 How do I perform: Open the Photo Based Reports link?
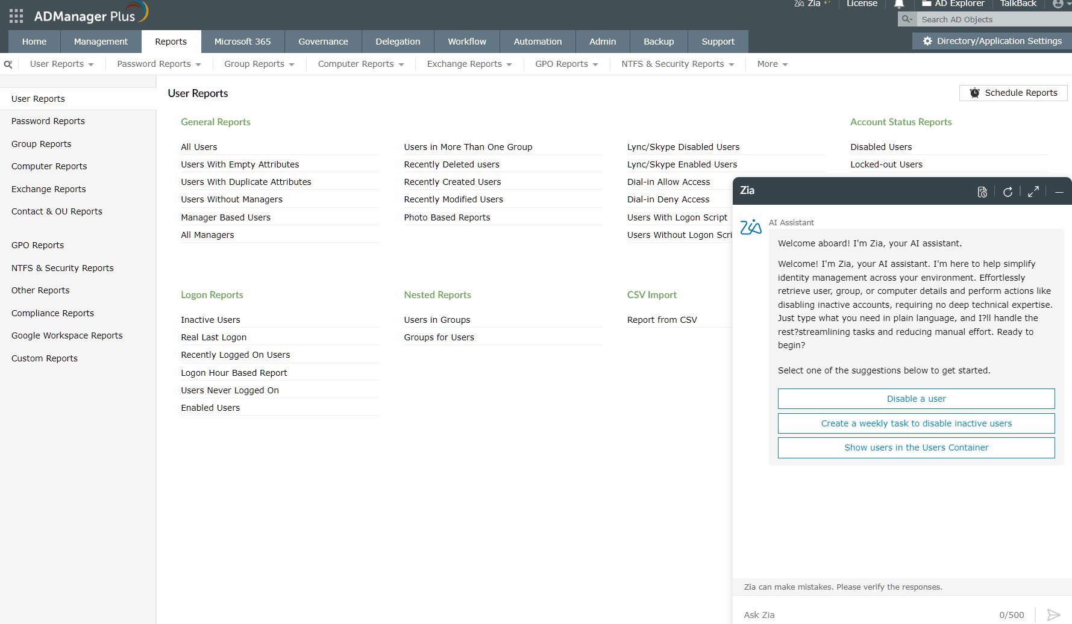click(x=447, y=217)
